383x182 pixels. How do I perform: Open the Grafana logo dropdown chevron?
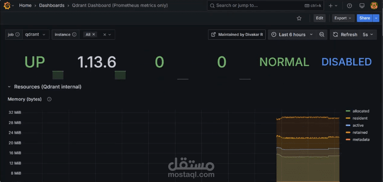13,5
